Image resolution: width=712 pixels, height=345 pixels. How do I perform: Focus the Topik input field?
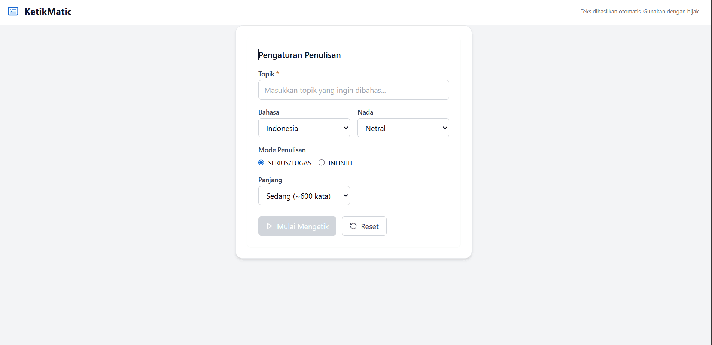point(354,90)
